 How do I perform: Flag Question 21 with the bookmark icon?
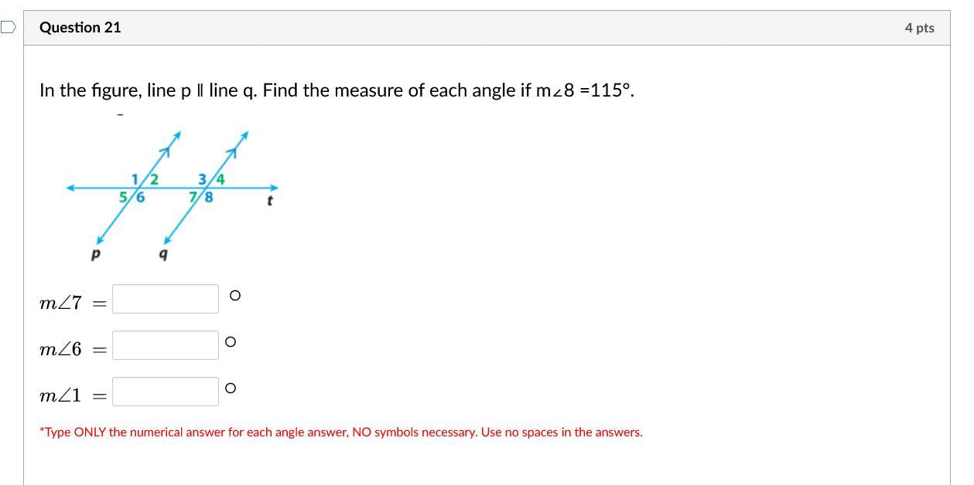pyautogui.click(x=8, y=28)
